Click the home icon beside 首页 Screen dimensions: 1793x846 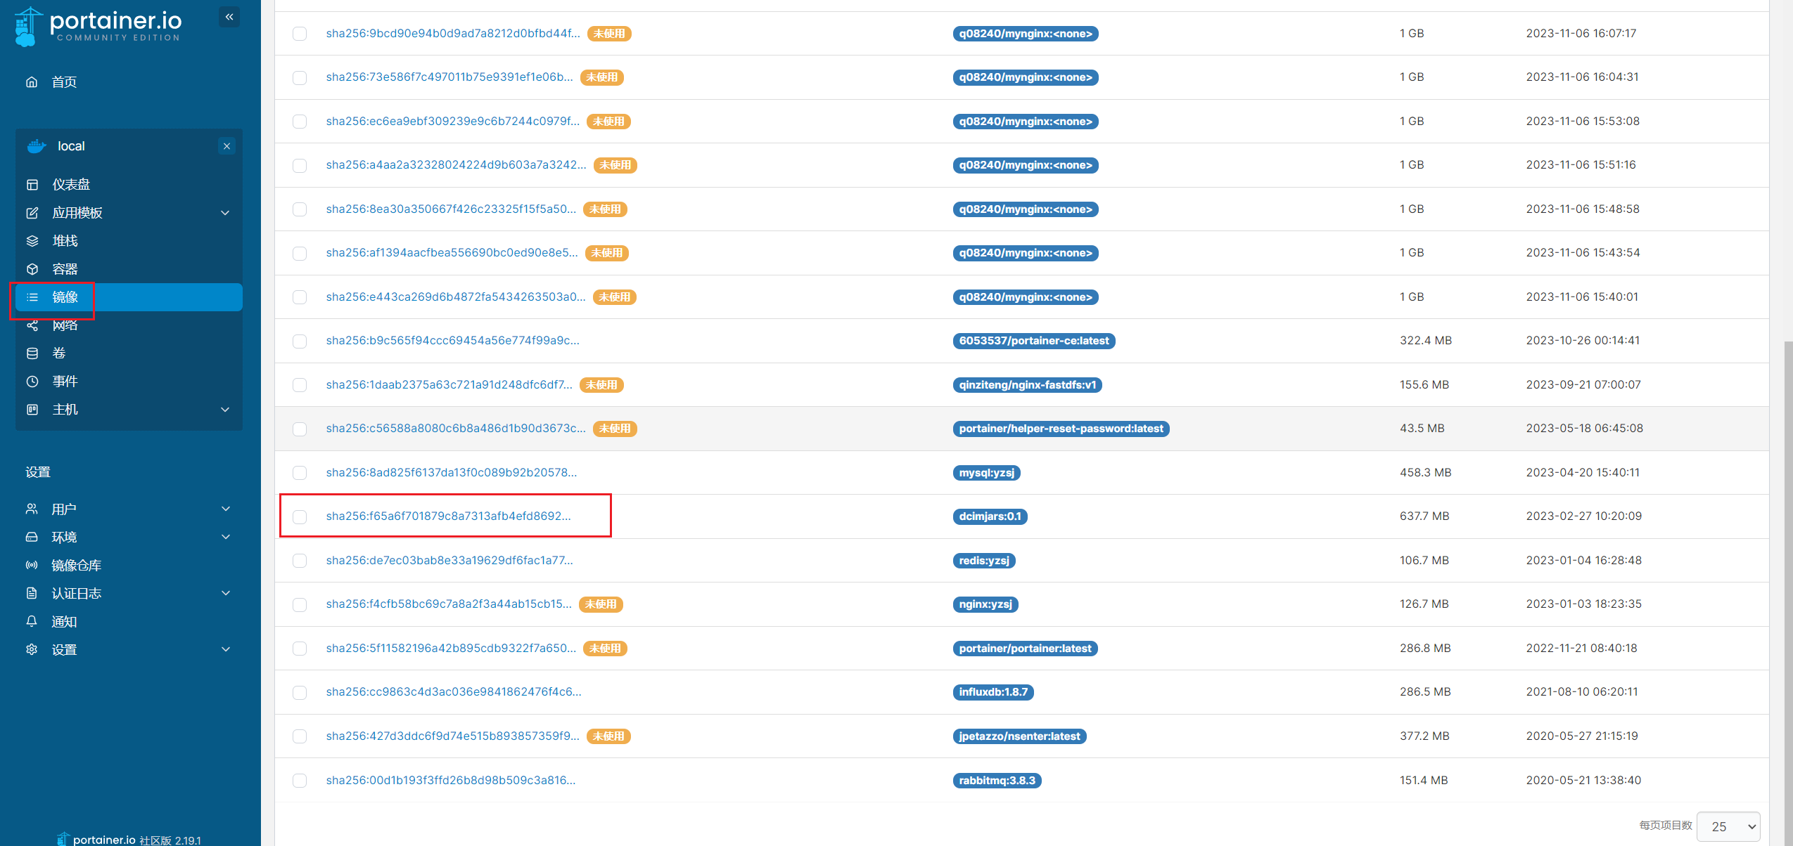32,82
